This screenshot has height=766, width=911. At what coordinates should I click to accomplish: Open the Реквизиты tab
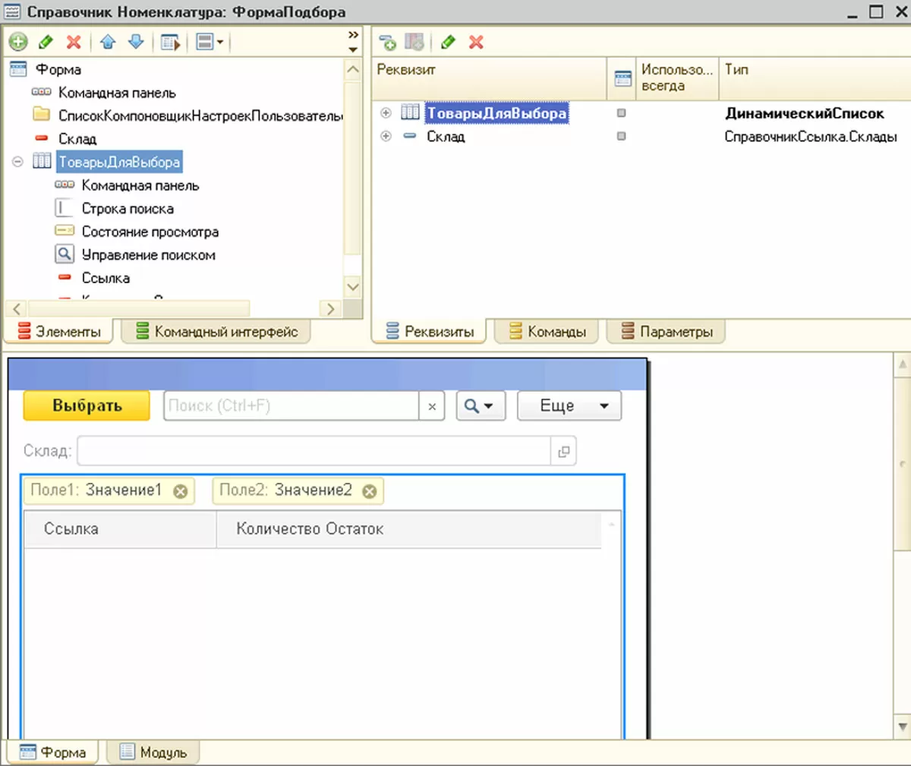[430, 332]
